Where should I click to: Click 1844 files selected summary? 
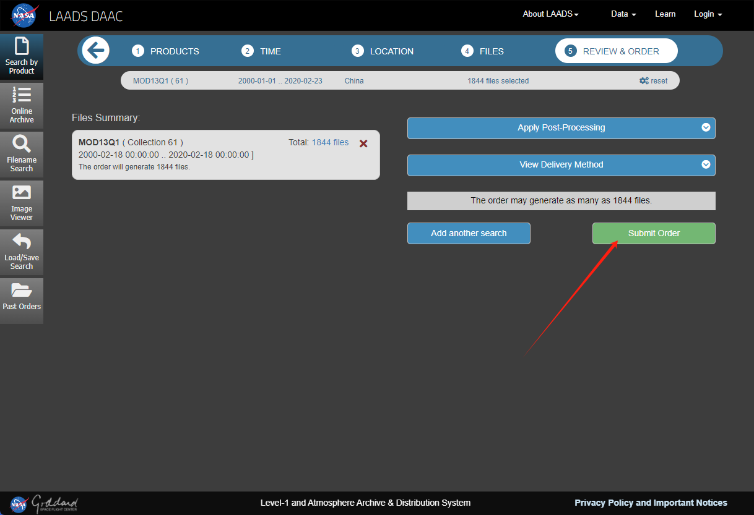coord(498,81)
